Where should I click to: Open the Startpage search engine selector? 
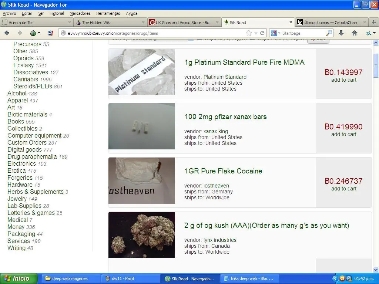click(275, 33)
